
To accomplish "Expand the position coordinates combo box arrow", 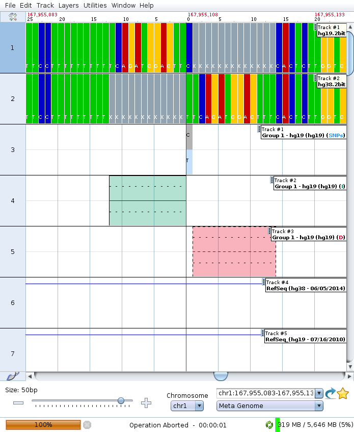I will tap(319, 393).
